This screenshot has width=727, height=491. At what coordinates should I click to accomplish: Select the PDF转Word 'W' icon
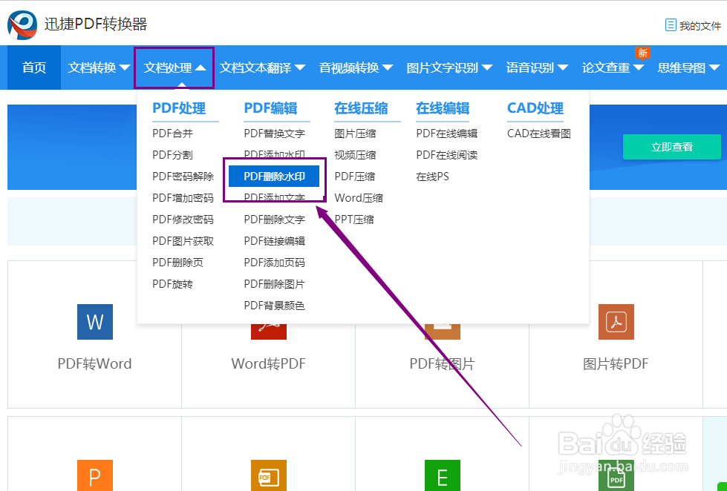coord(94,322)
